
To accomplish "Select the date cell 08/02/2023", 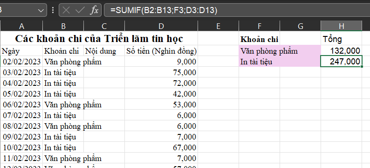I will 21,126.
